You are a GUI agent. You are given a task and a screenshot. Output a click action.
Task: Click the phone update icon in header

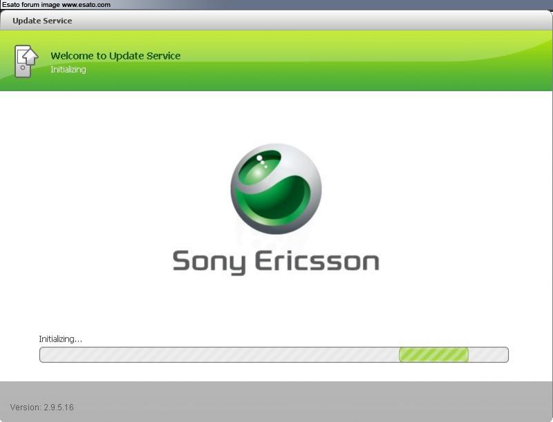(x=26, y=61)
